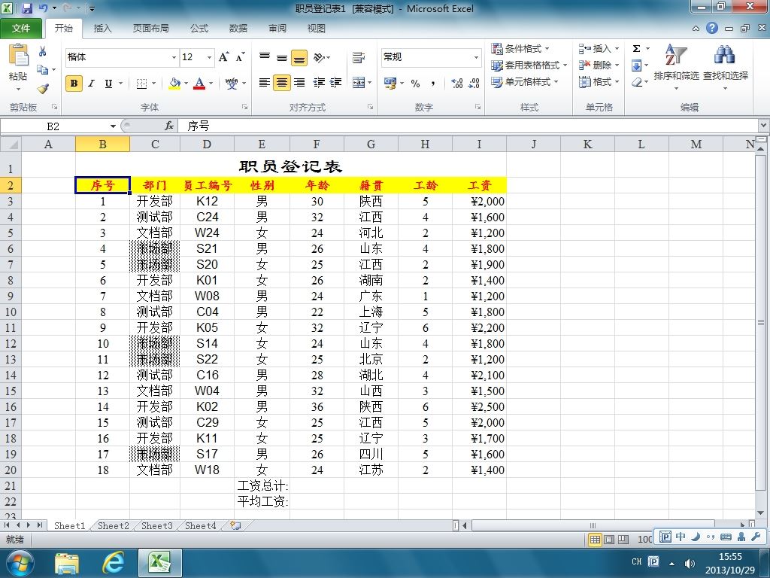Decrease the cell indent

pos(319,83)
